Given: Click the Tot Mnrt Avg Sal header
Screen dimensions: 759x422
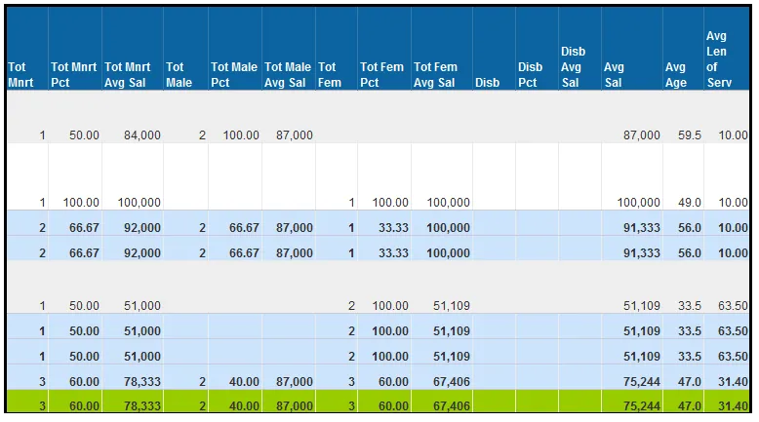Looking at the screenshot, I should (133, 48).
